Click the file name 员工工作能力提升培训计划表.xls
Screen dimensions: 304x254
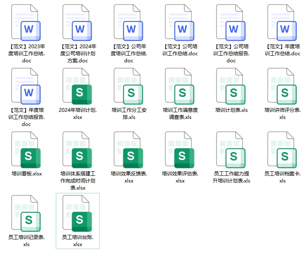[x=231, y=177]
